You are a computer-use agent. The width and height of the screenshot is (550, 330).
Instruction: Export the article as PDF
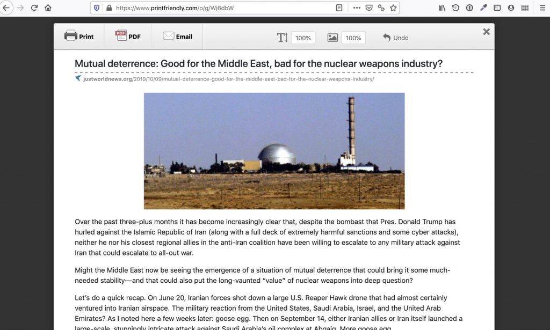pyautogui.click(x=128, y=36)
